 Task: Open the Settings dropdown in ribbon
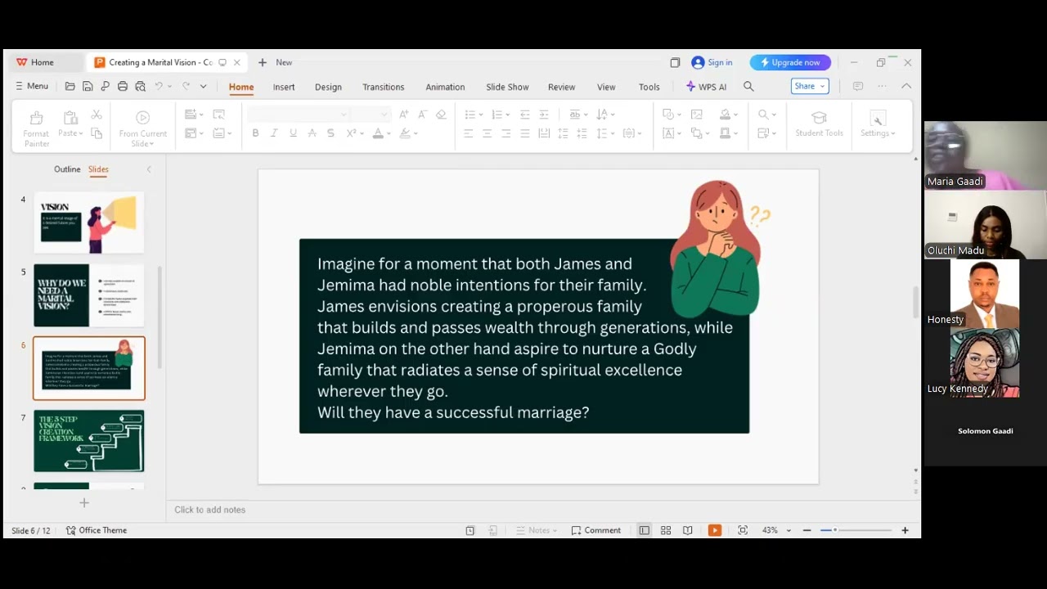(878, 124)
